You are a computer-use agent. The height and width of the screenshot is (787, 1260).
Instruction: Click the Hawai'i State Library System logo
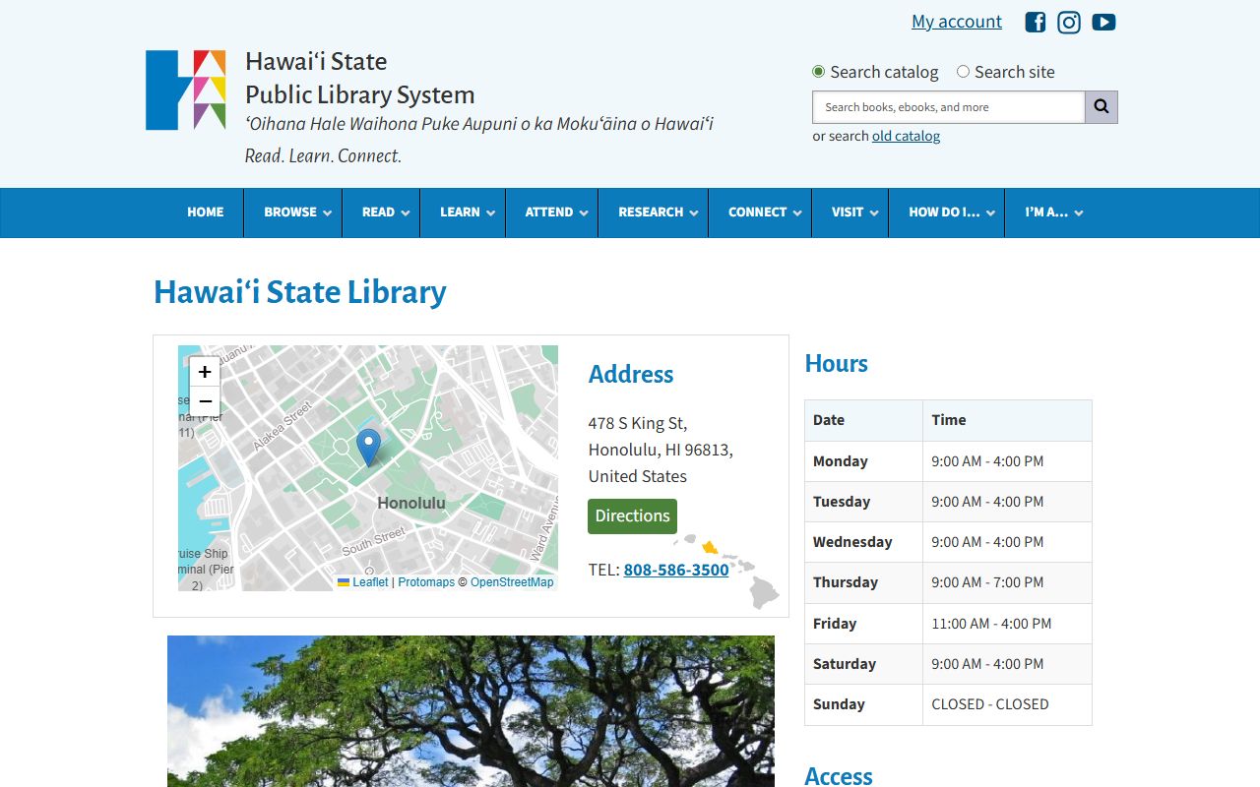click(x=186, y=90)
